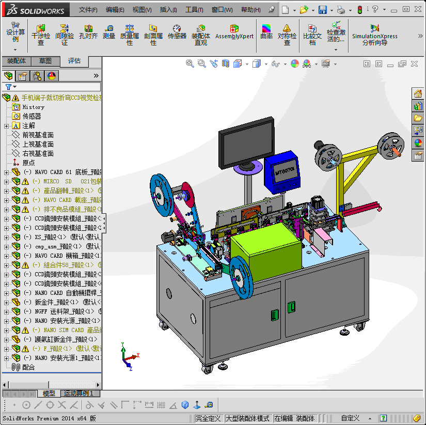
Task: Select the Measure (测量) tool
Action: point(109,32)
